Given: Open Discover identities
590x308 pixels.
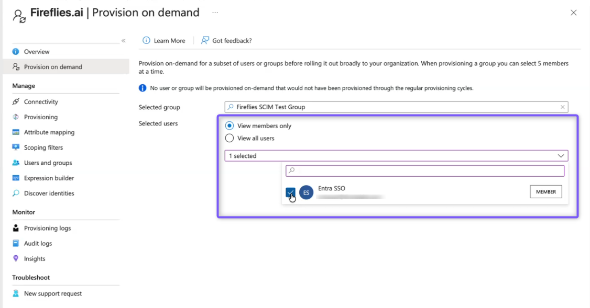Looking at the screenshot, I should pos(49,193).
